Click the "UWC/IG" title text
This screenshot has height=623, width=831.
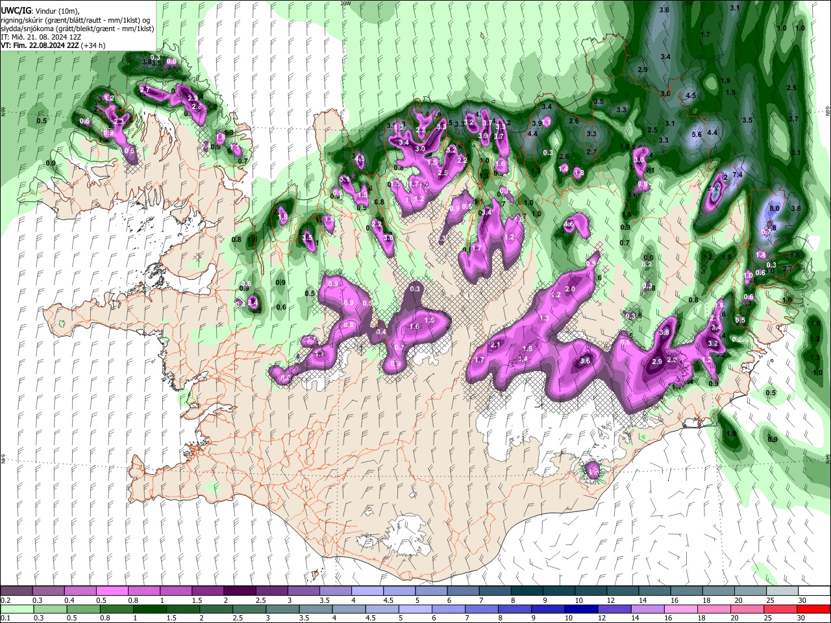(16, 11)
